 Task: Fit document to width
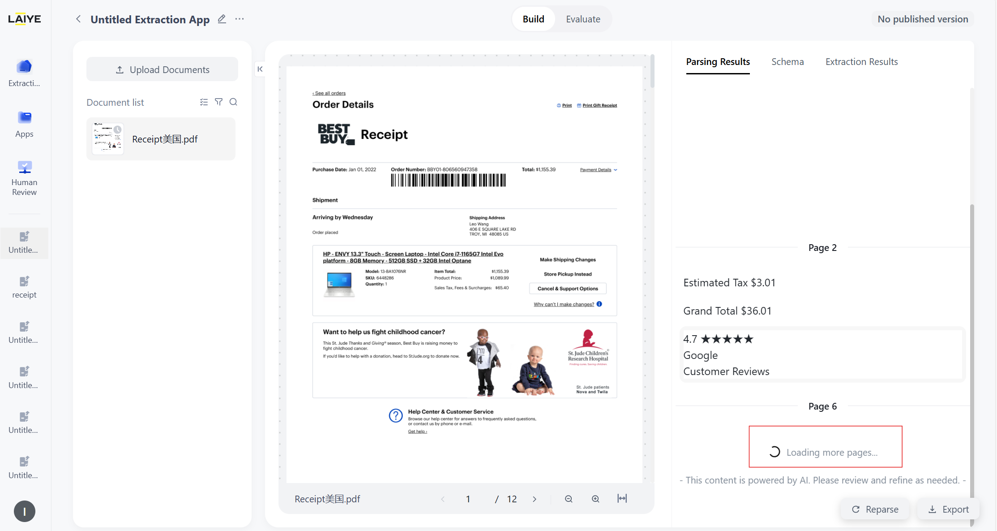622,499
